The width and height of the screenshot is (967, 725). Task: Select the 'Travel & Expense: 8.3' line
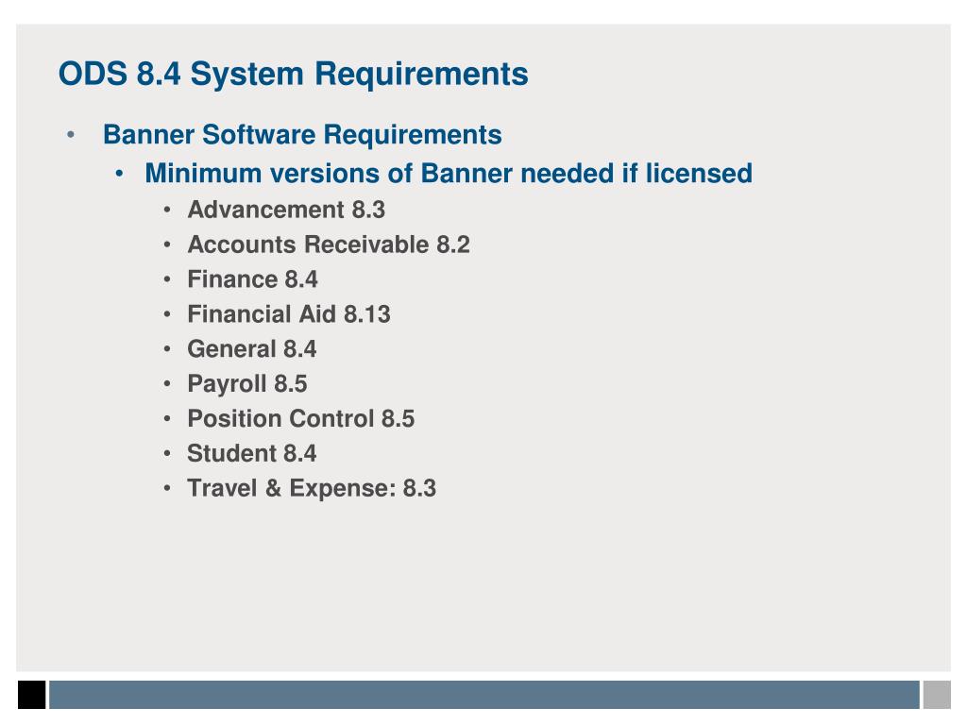coord(312,488)
